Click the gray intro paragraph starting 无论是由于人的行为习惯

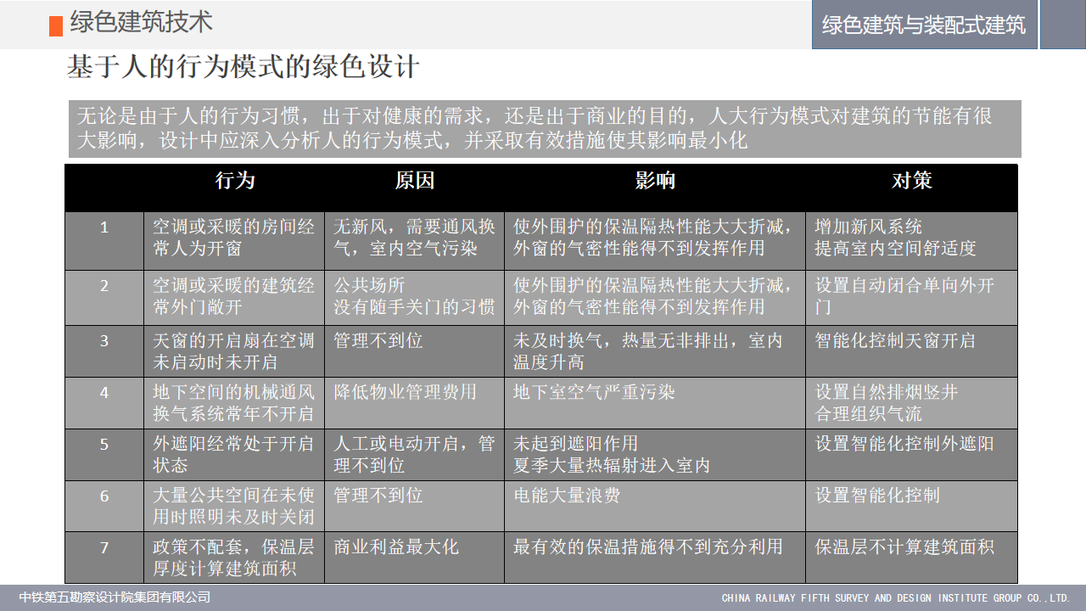[x=544, y=129]
